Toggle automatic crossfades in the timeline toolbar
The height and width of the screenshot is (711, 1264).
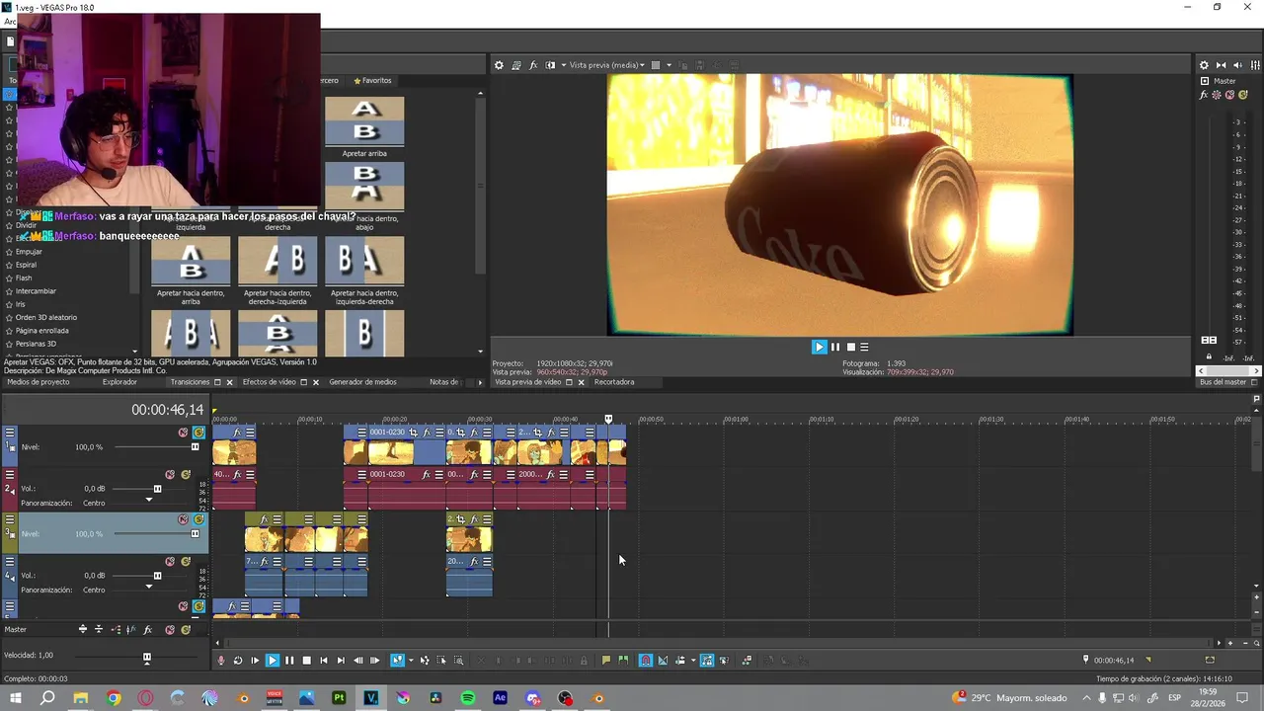(x=663, y=661)
